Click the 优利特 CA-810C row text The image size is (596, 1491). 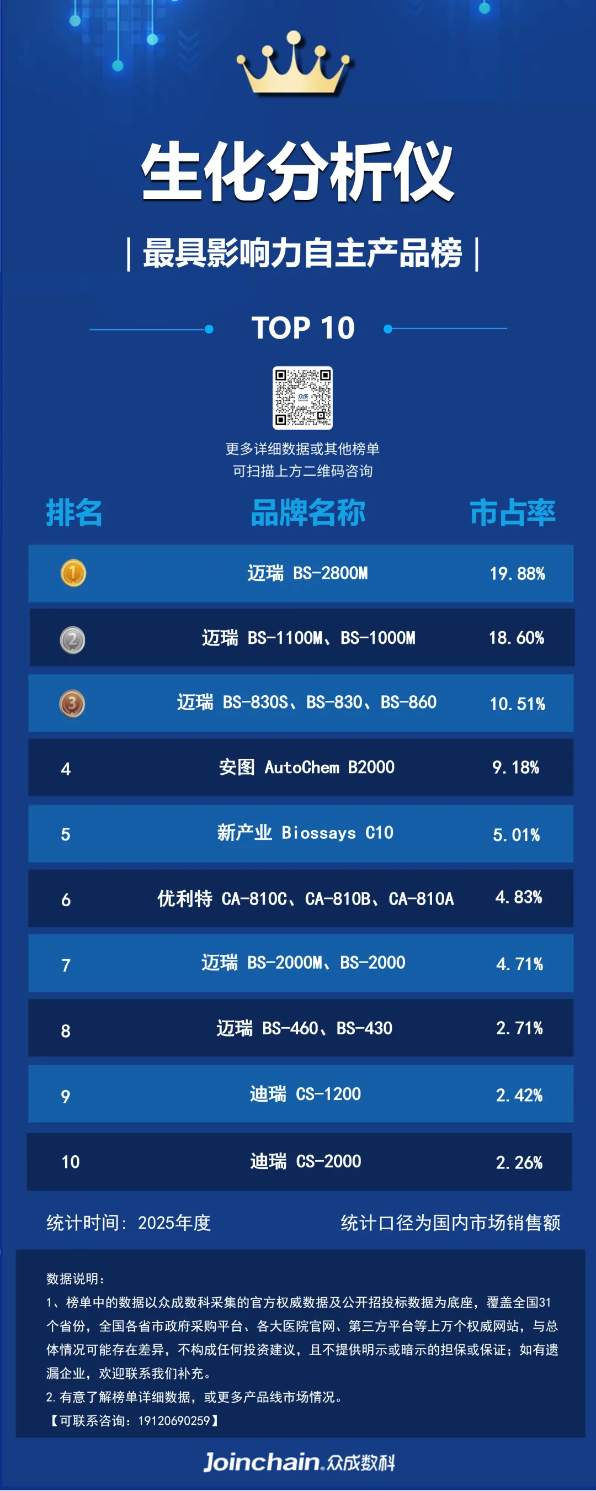(x=306, y=898)
